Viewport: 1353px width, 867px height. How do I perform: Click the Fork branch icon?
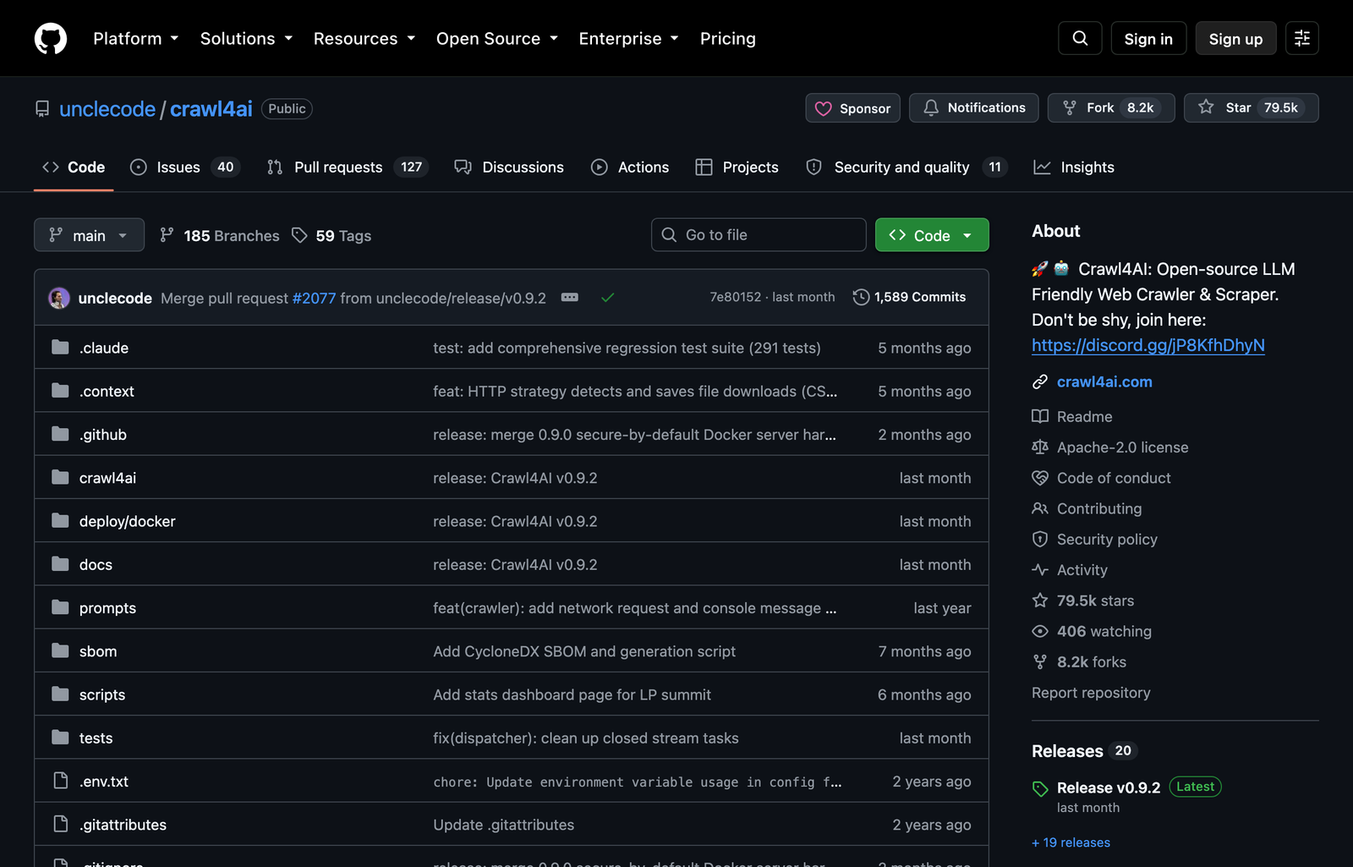coord(1070,107)
